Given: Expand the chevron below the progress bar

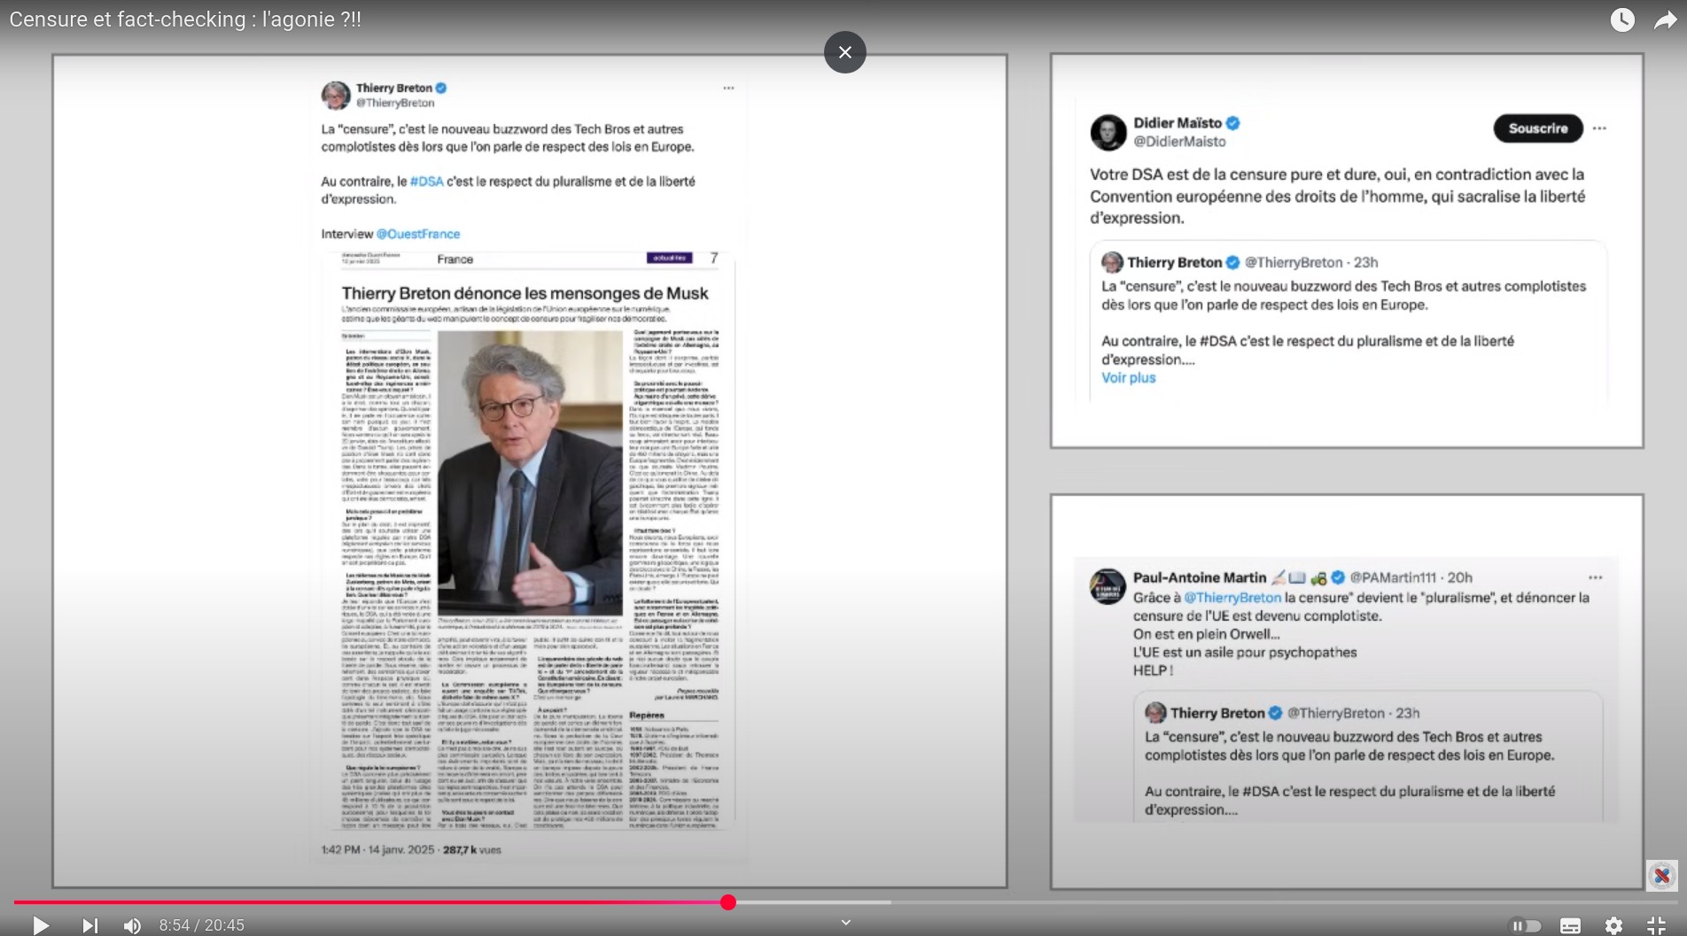Looking at the screenshot, I should coord(846,923).
